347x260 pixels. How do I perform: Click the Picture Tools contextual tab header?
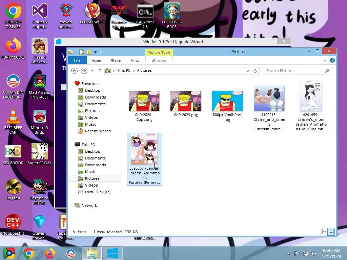(x=159, y=52)
